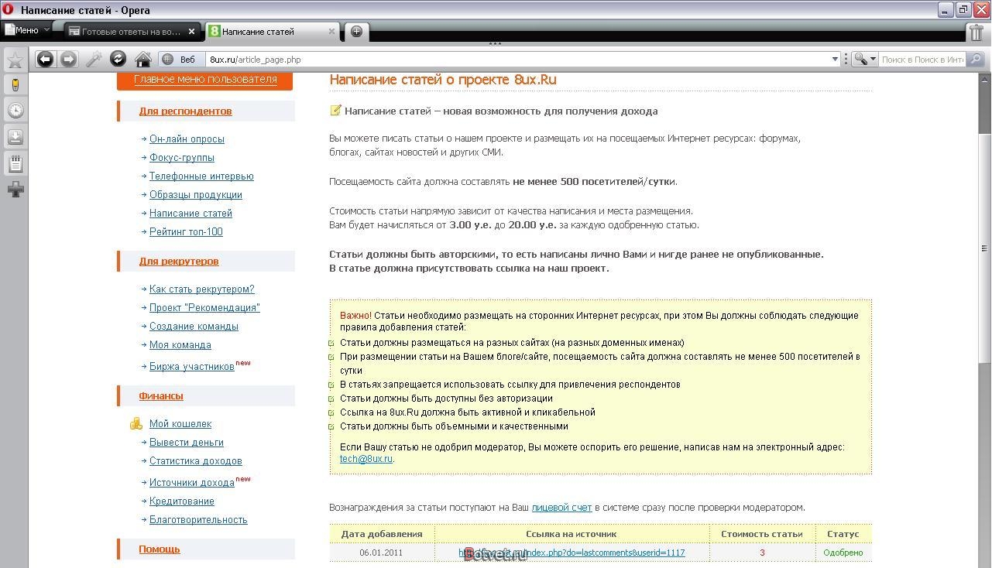
Task: Open Он-лайн опросы link
Action: [187, 139]
